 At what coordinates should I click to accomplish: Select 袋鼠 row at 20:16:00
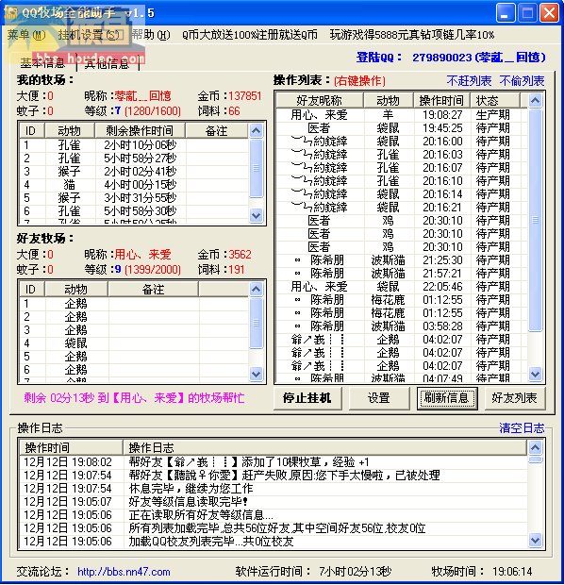402,142
